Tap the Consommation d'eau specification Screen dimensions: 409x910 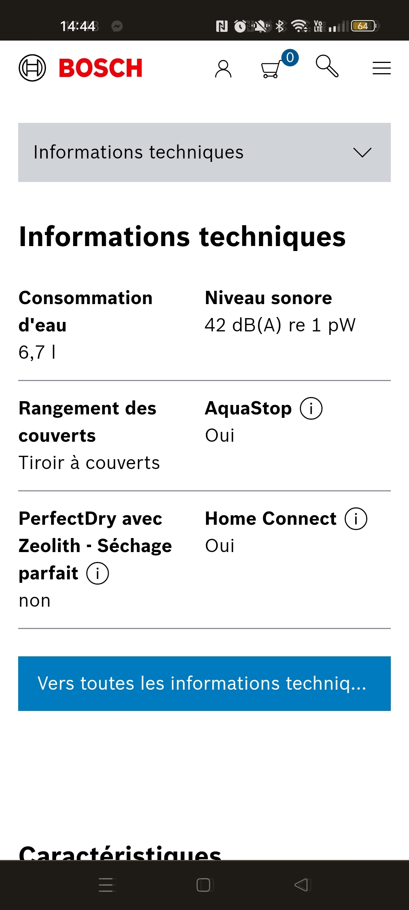[x=86, y=325]
